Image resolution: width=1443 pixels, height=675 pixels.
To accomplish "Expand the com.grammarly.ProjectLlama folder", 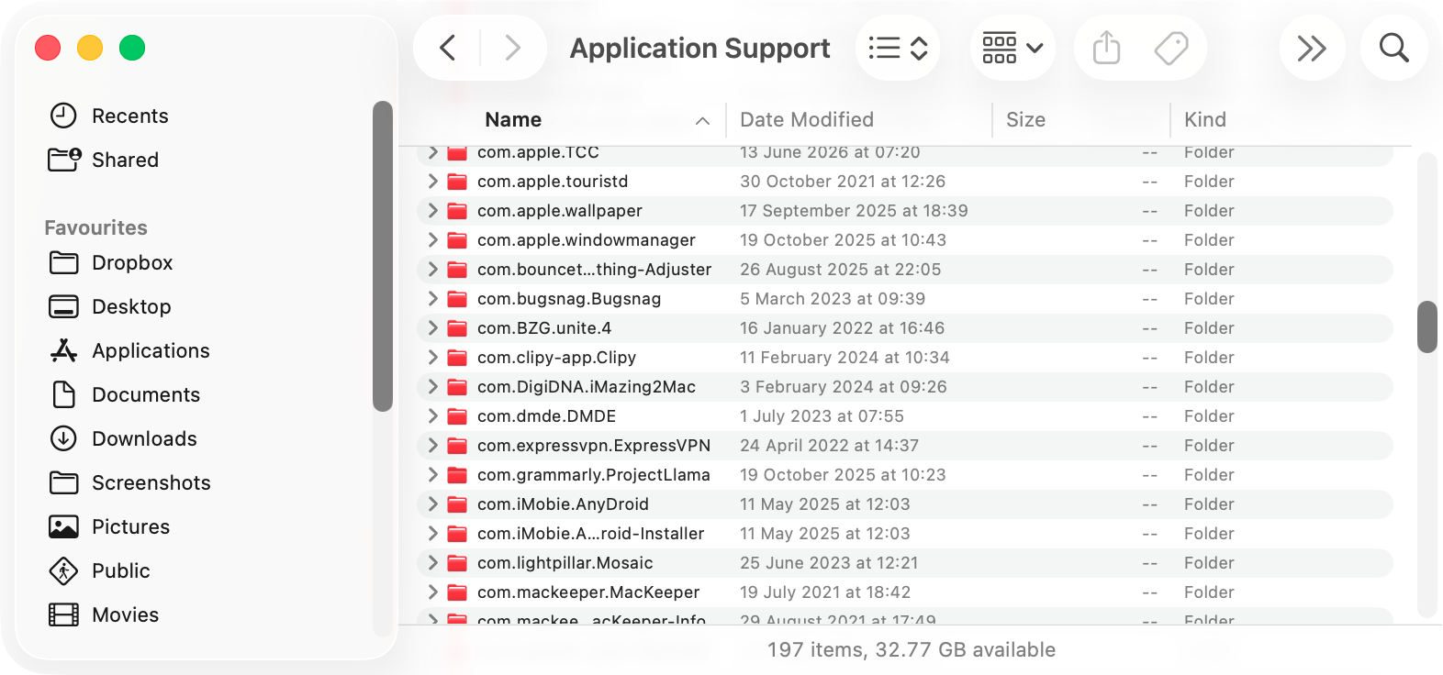I will [432, 475].
